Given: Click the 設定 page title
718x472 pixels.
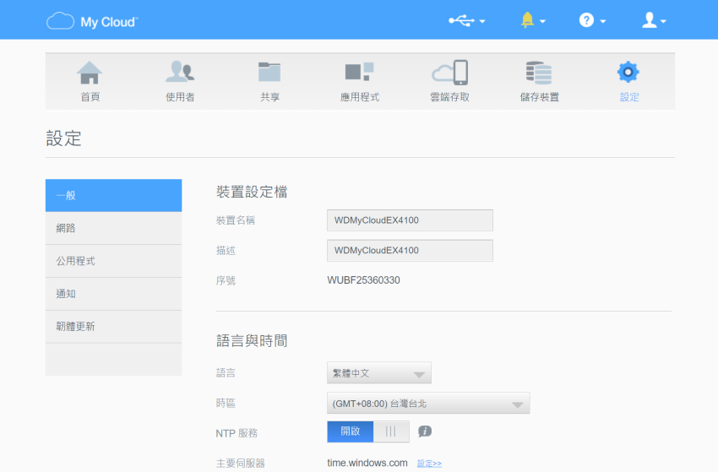Looking at the screenshot, I should 63,138.
